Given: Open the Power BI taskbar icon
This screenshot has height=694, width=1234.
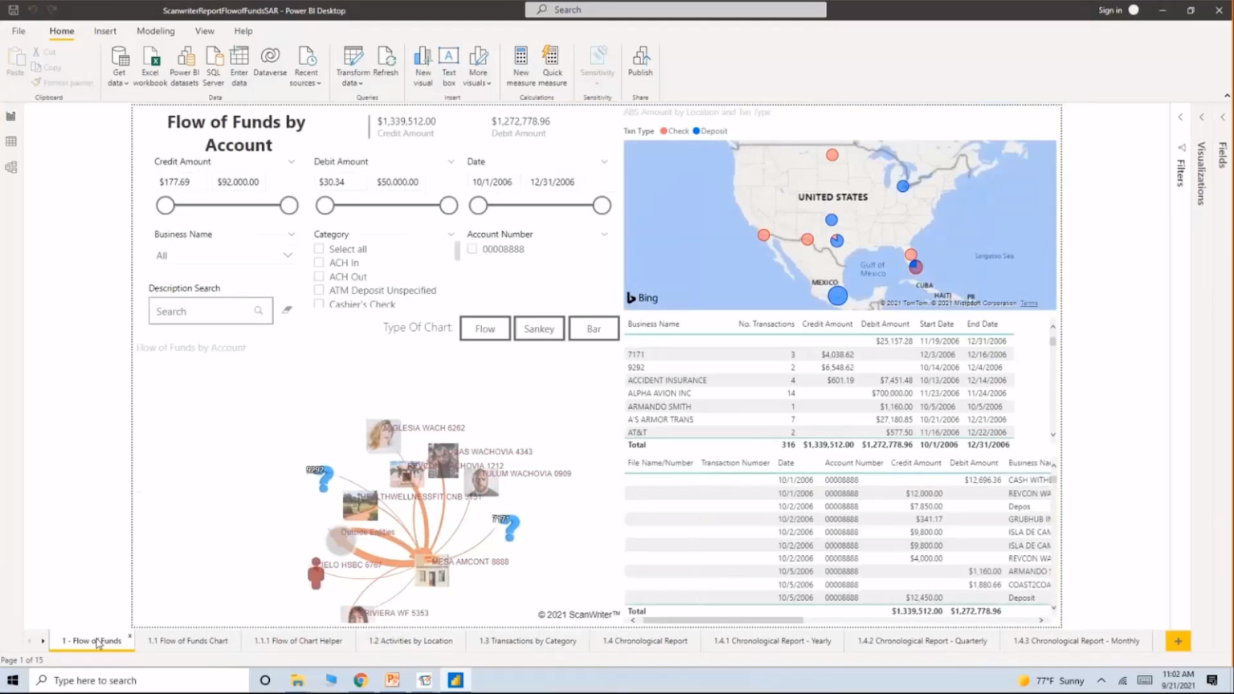Looking at the screenshot, I should [x=456, y=680].
